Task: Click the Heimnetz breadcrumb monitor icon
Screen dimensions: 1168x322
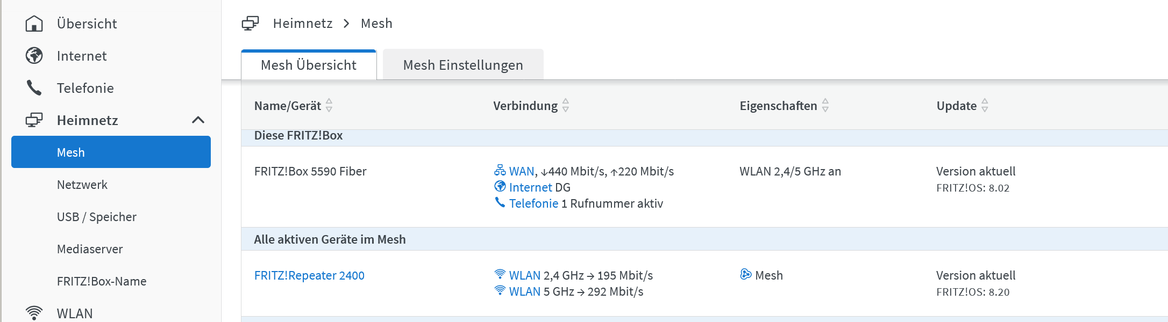Action: point(250,24)
